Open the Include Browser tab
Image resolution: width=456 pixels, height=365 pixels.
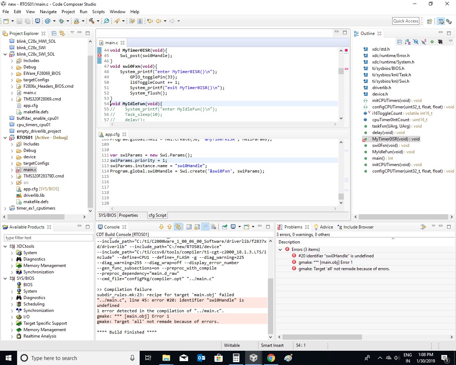point(355,227)
